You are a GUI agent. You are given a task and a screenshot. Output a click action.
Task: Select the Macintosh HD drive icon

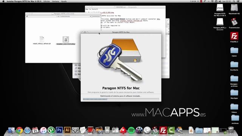[234, 8]
